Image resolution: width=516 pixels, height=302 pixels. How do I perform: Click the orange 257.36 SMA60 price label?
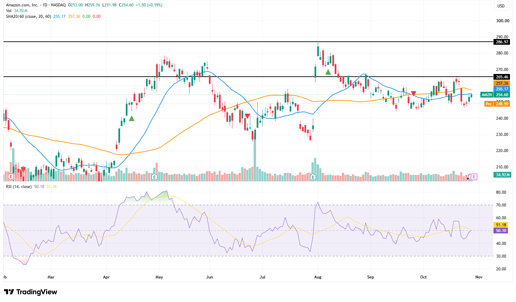point(502,83)
